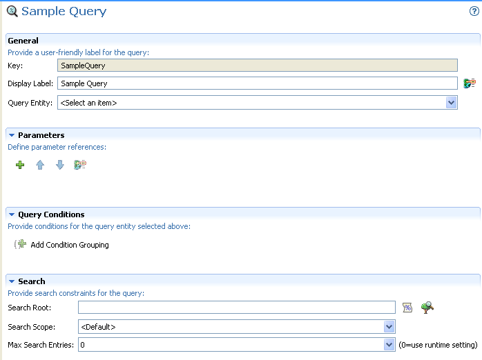Collapse the Parameters section
The height and width of the screenshot is (360, 482).
(x=12, y=135)
